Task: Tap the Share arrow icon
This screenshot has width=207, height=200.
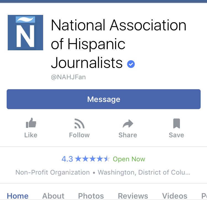Action: coord(128,123)
